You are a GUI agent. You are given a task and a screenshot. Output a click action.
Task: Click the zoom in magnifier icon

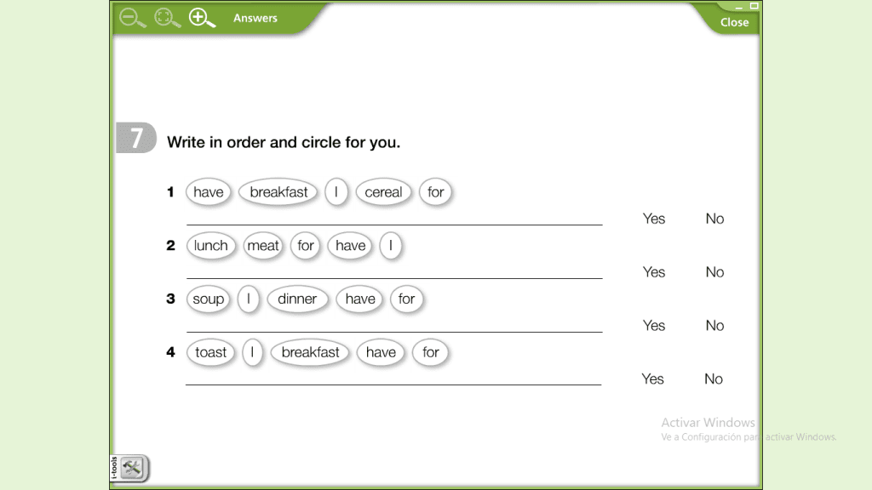click(201, 18)
